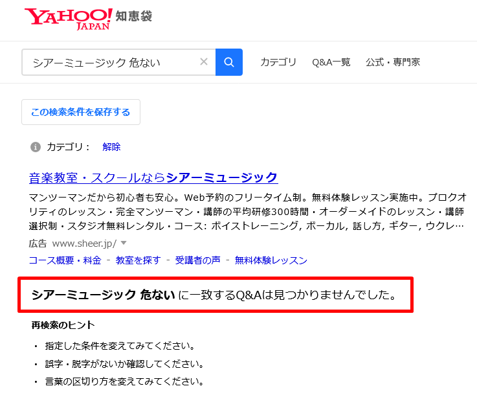
Task: Open 音楽教室・スクールならシアーミュージック ad link
Action: coord(153,177)
